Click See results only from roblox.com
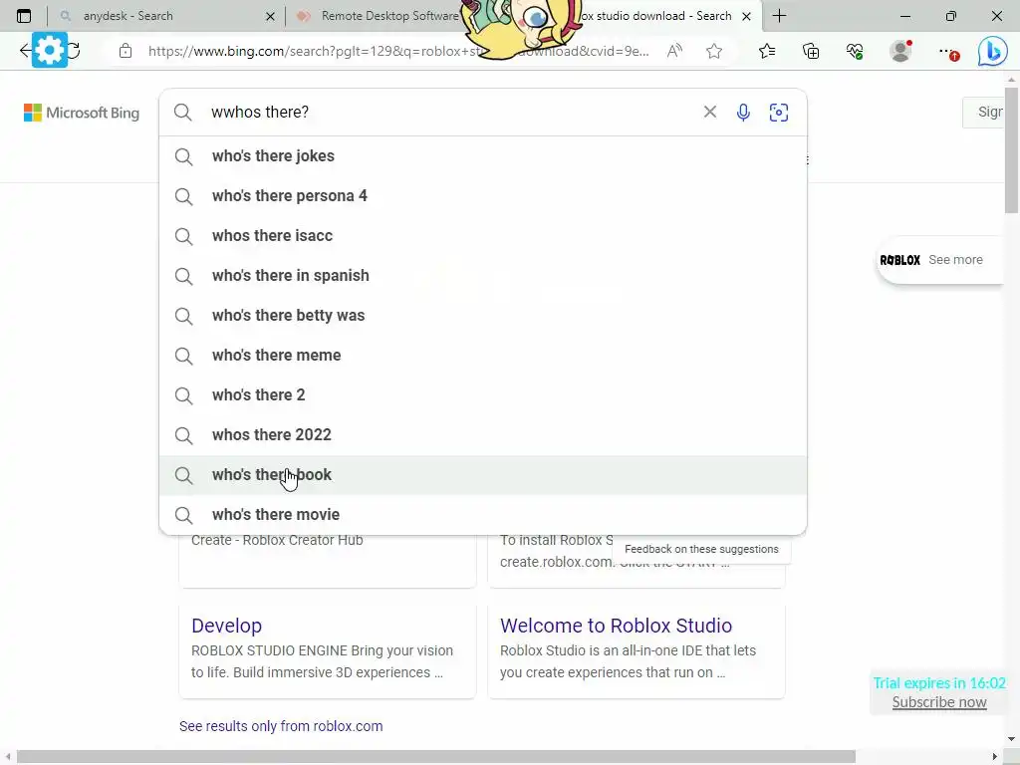The width and height of the screenshot is (1020, 765). point(281,726)
